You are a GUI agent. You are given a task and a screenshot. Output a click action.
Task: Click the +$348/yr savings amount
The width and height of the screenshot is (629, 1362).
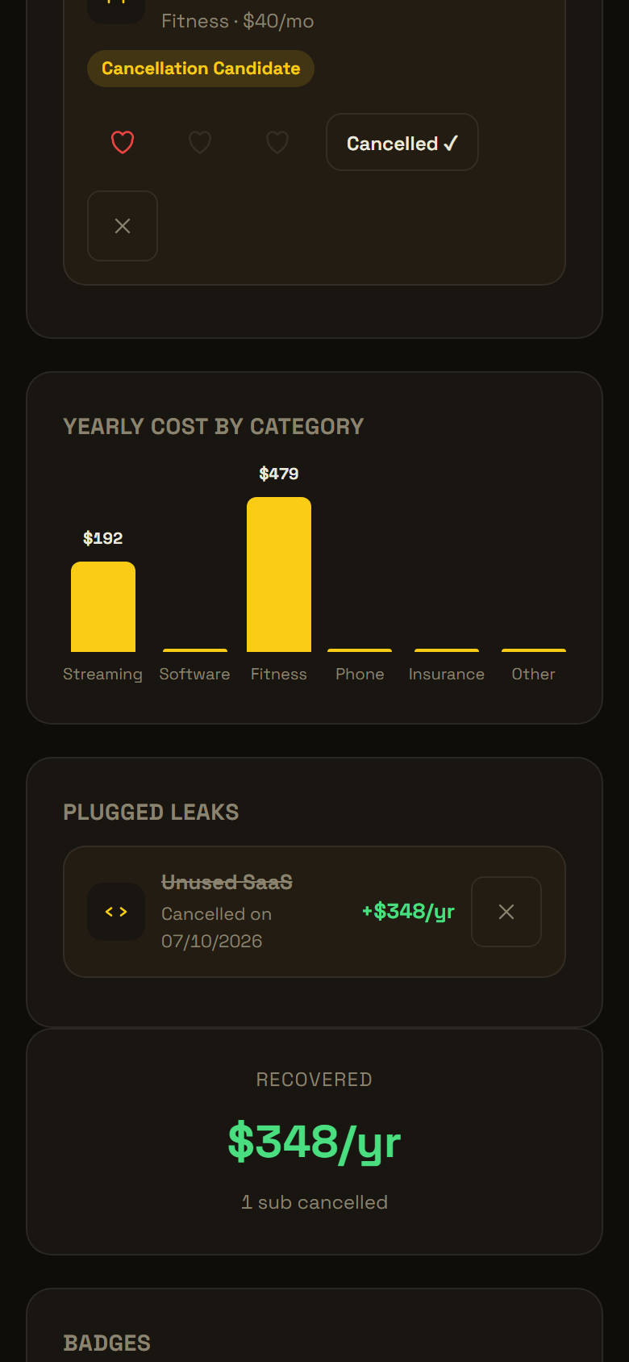coord(408,912)
